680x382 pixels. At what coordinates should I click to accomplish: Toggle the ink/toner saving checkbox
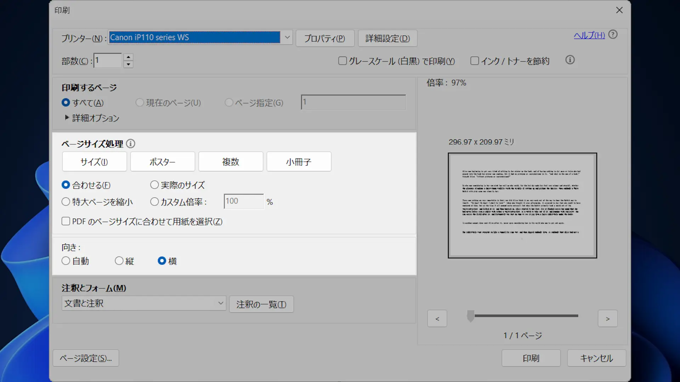click(475, 61)
